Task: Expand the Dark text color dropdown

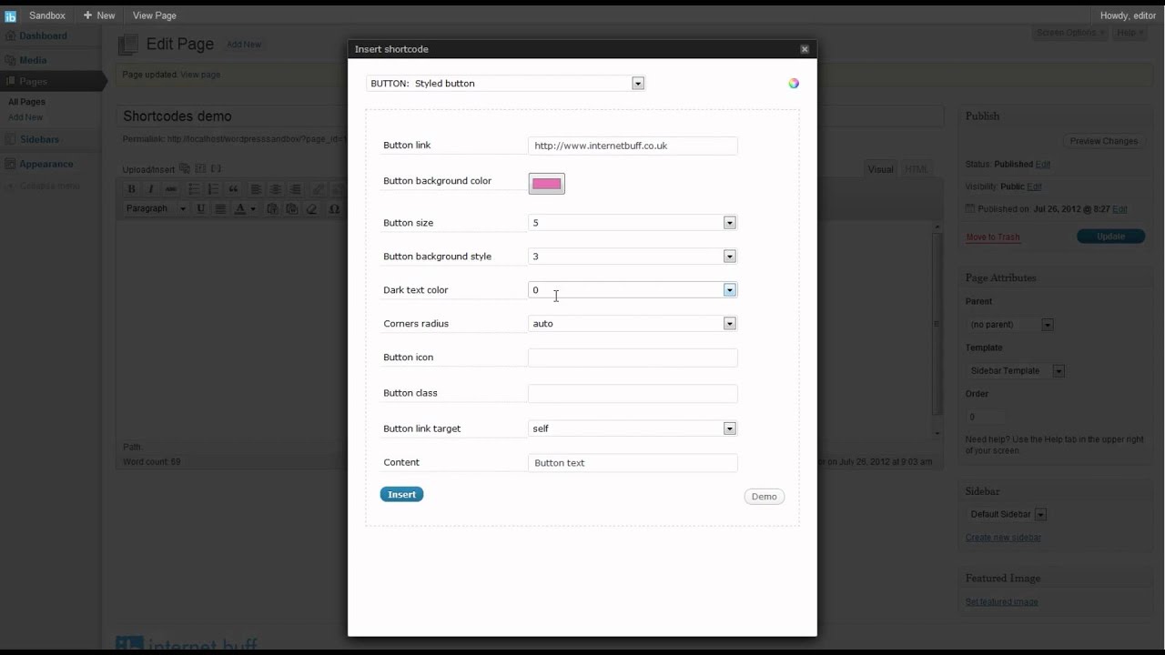Action: click(633, 289)
